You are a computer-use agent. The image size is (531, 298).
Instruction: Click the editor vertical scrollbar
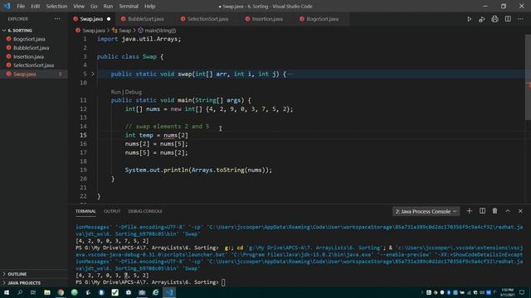(x=528, y=77)
